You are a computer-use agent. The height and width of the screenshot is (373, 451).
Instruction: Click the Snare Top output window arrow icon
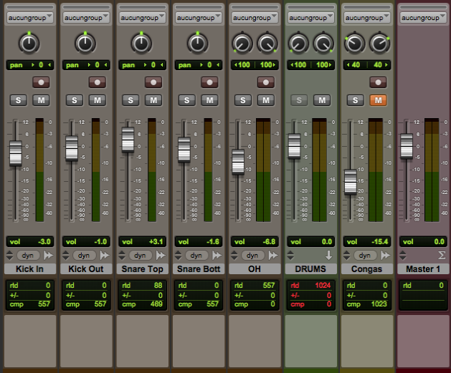pos(161,255)
